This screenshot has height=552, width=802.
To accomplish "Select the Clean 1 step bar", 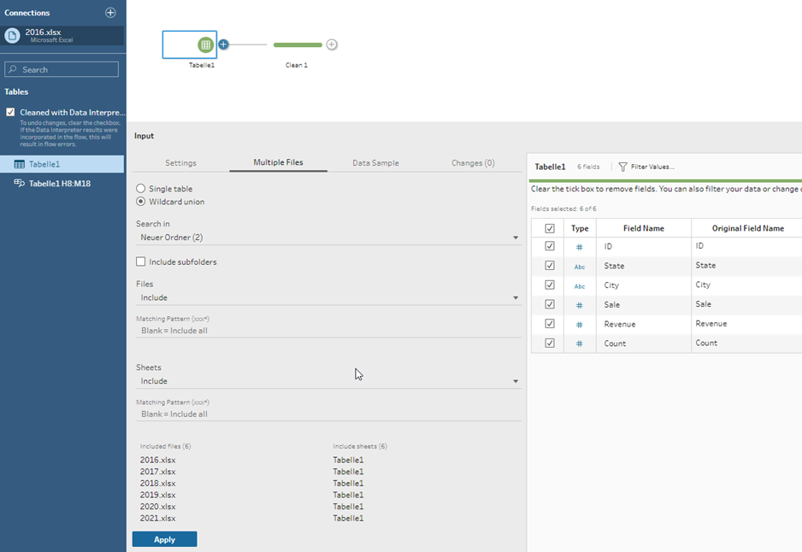I will (298, 45).
